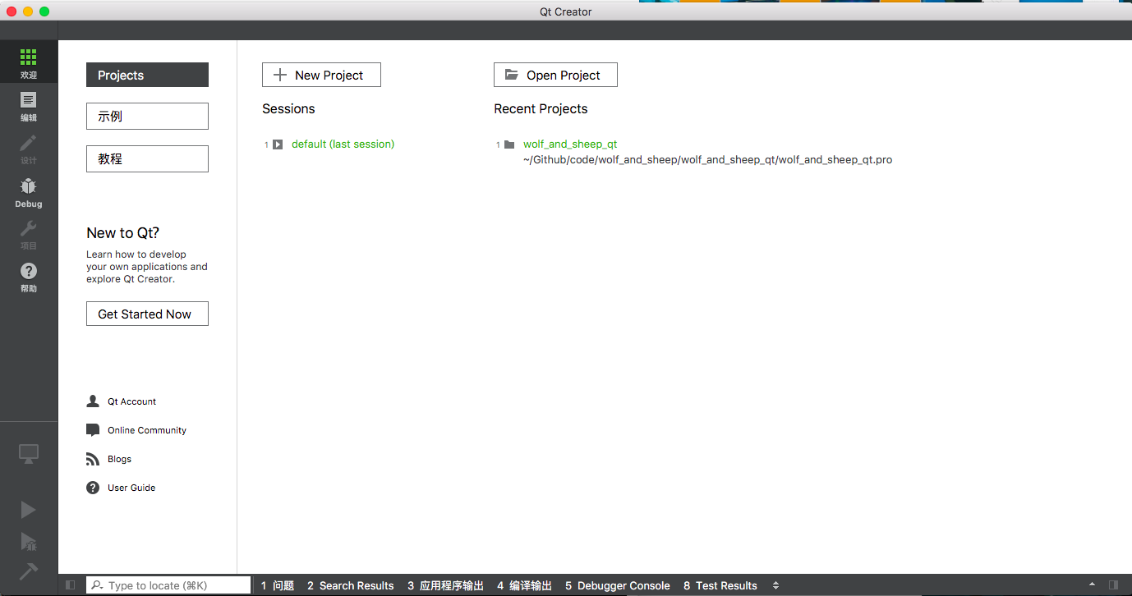Click the plus icon in New Project
The width and height of the screenshot is (1132, 596).
279,75
